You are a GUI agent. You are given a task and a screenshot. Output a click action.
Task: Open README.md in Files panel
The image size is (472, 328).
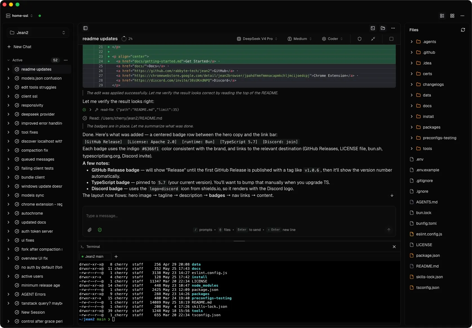click(427, 266)
